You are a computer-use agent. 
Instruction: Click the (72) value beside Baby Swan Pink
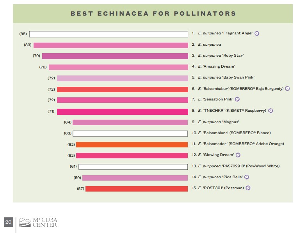51,78
